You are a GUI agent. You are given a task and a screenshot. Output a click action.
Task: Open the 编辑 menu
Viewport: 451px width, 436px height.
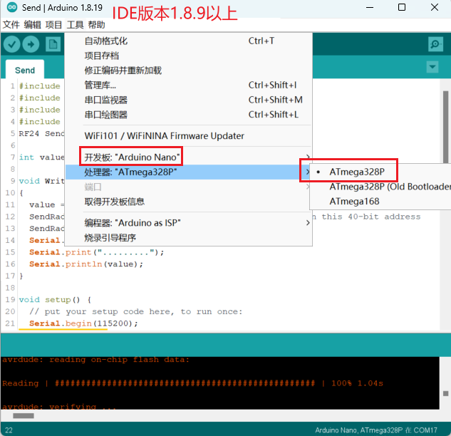pos(32,25)
